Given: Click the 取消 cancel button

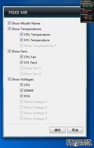Looking at the screenshot, I should click(x=75, y=130).
